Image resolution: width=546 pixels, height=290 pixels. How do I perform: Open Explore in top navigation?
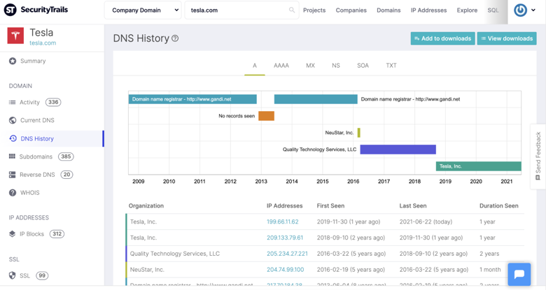point(467,10)
